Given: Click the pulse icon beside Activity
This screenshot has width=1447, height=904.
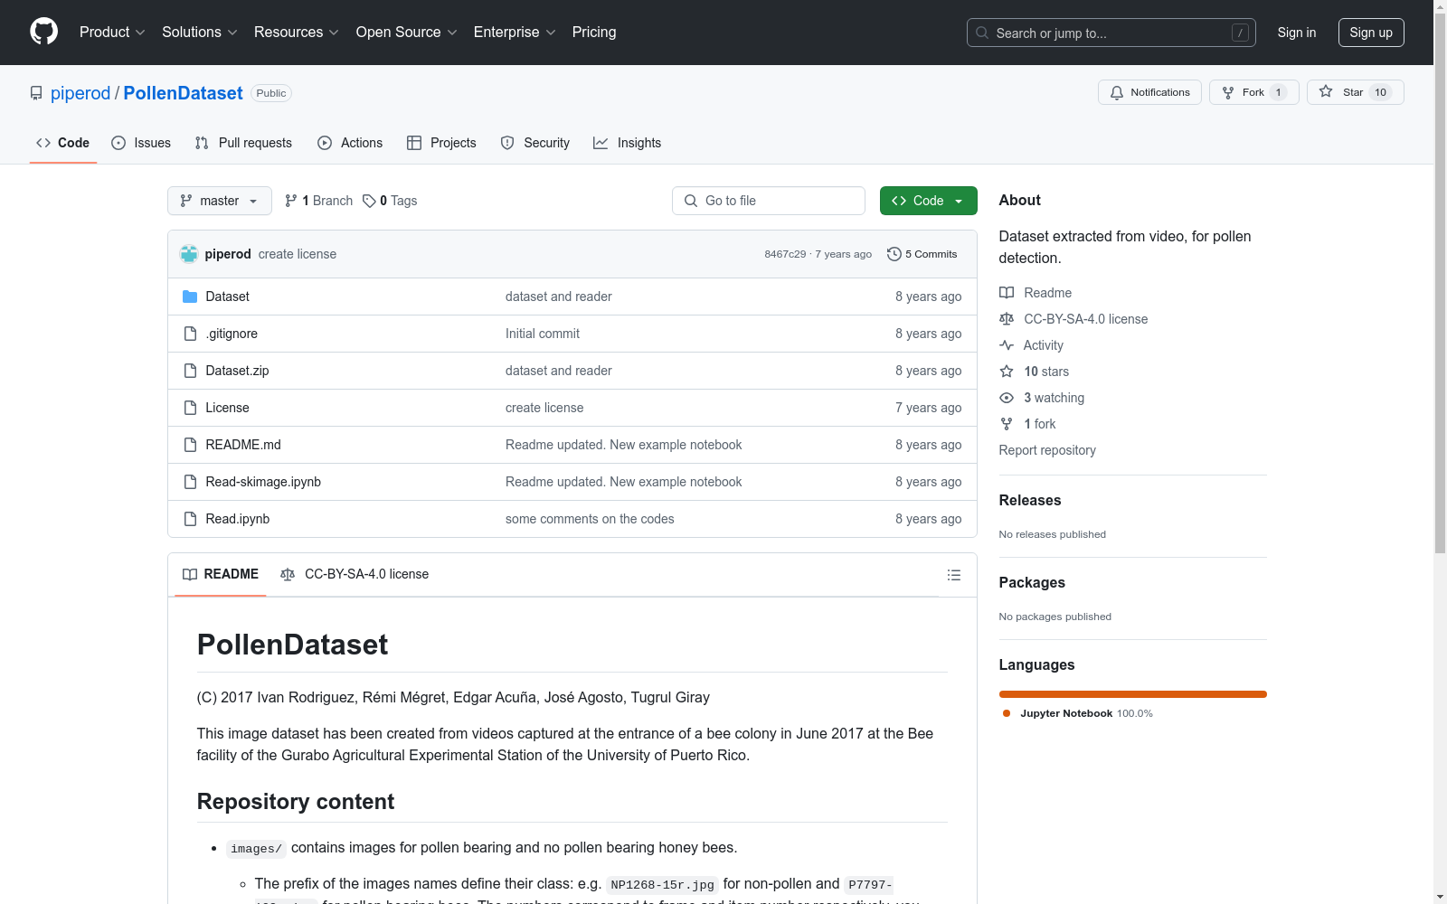Looking at the screenshot, I should [1007, 345].
